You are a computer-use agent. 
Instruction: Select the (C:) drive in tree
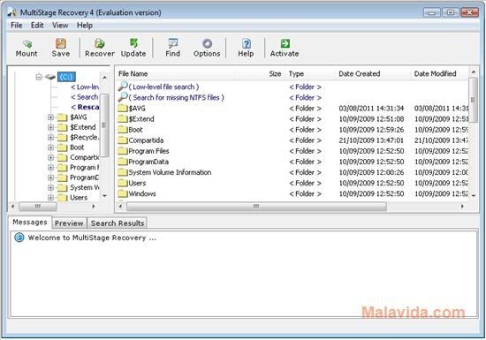66,77
